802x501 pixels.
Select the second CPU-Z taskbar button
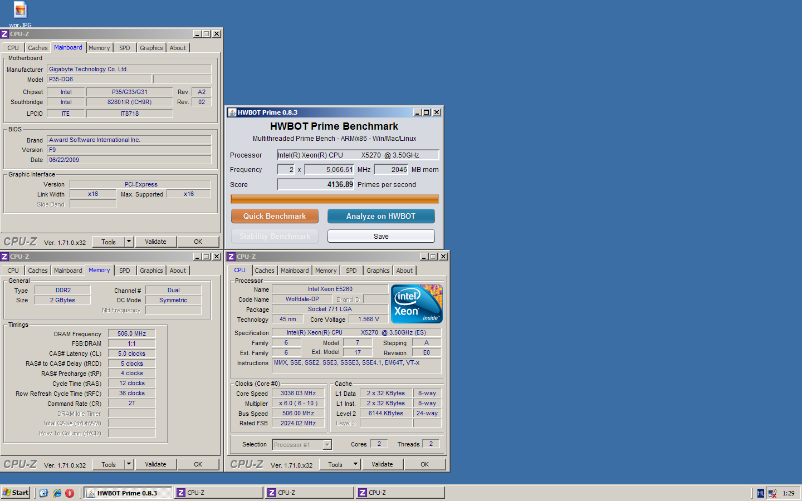pos(310,493)
